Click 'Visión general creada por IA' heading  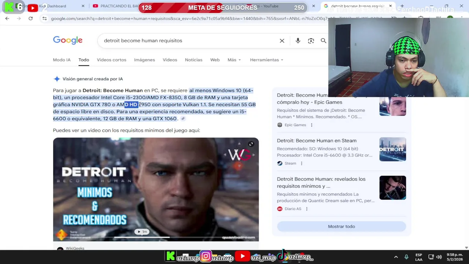[x=93, y=79]
